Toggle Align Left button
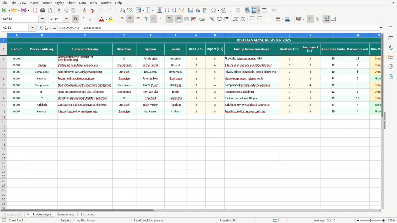 [123, 19]
